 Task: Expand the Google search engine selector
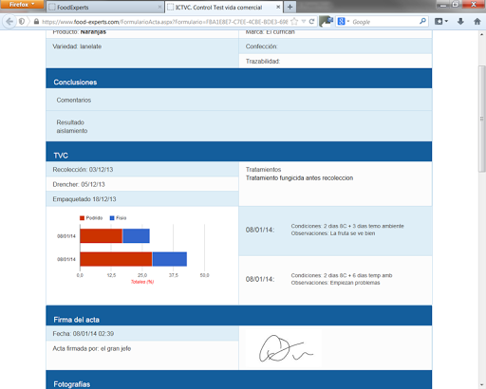344,22
